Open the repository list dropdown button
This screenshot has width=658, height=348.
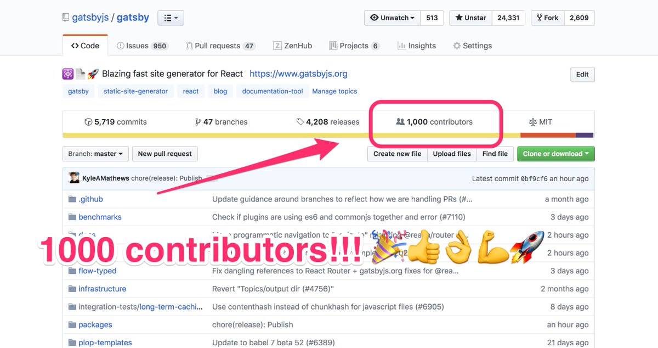pyautogui.click(x=171, y=18)
